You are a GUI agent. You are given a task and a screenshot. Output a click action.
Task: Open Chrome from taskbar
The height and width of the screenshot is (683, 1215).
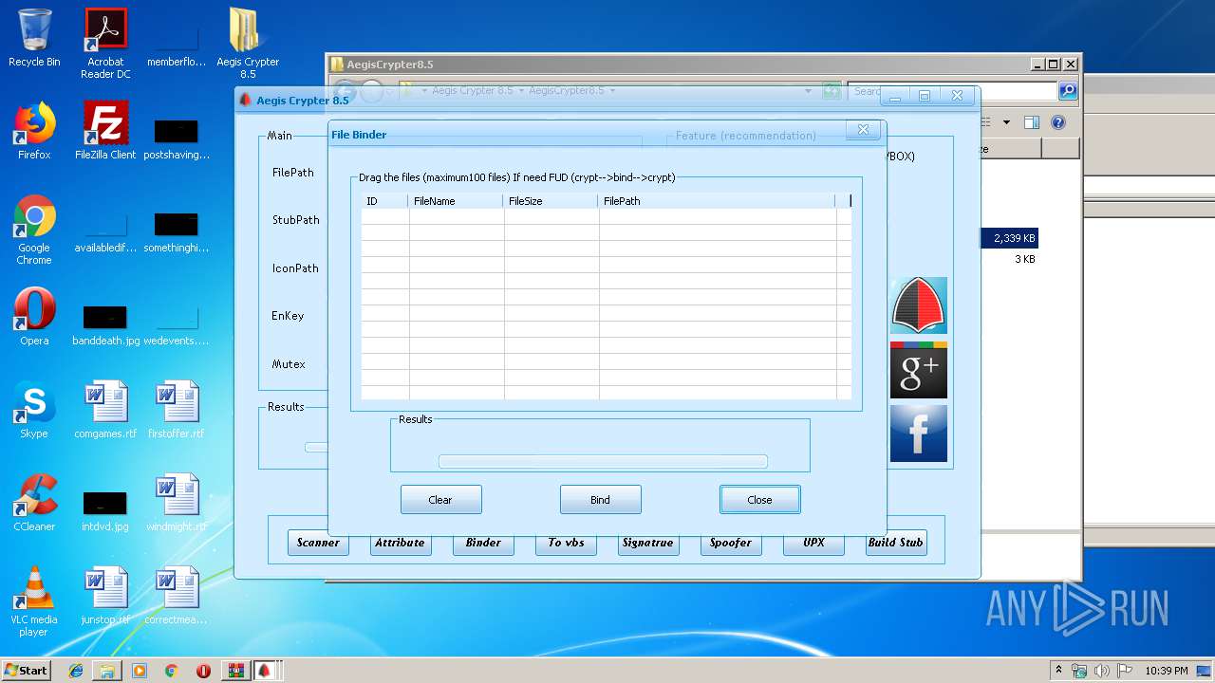tap(171, 671)
